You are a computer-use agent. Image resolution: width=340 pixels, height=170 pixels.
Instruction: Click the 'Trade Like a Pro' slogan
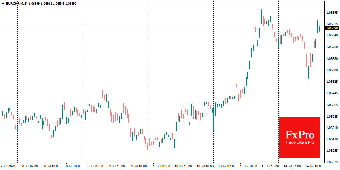[x=300, y=143]
